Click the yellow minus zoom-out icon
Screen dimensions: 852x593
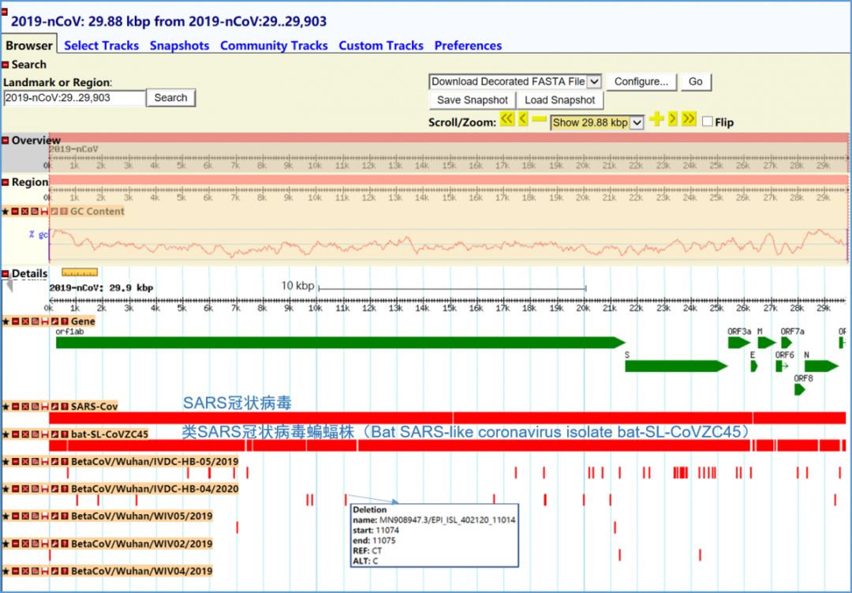pos(539,119)
